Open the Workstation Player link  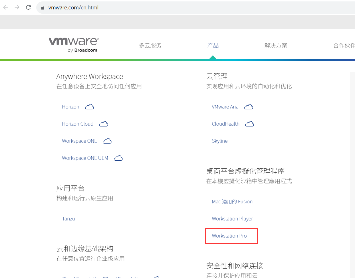(232, 219)
